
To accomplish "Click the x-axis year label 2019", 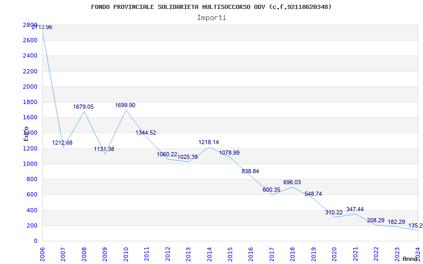I will [314, 254].
